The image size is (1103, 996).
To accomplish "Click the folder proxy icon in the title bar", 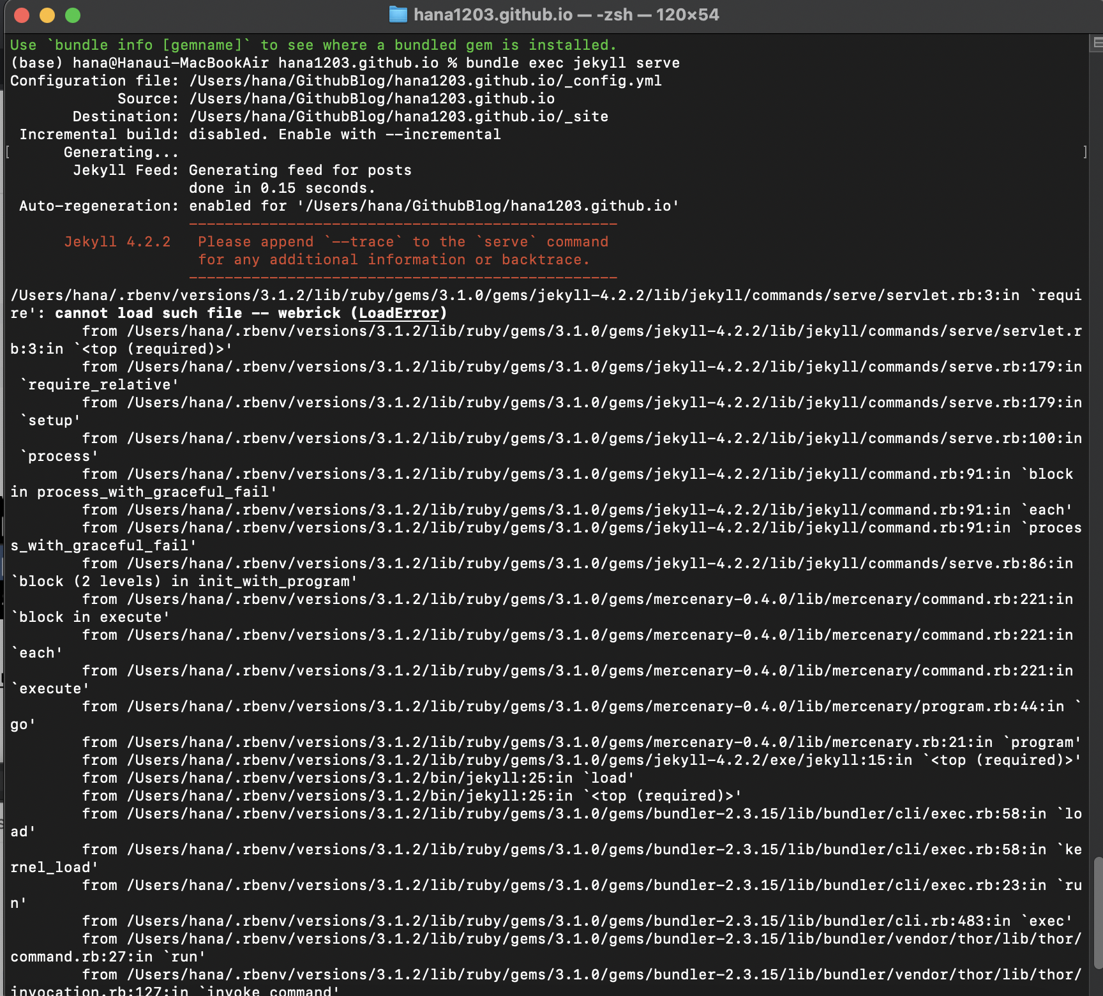I will [x=397, y=14].
